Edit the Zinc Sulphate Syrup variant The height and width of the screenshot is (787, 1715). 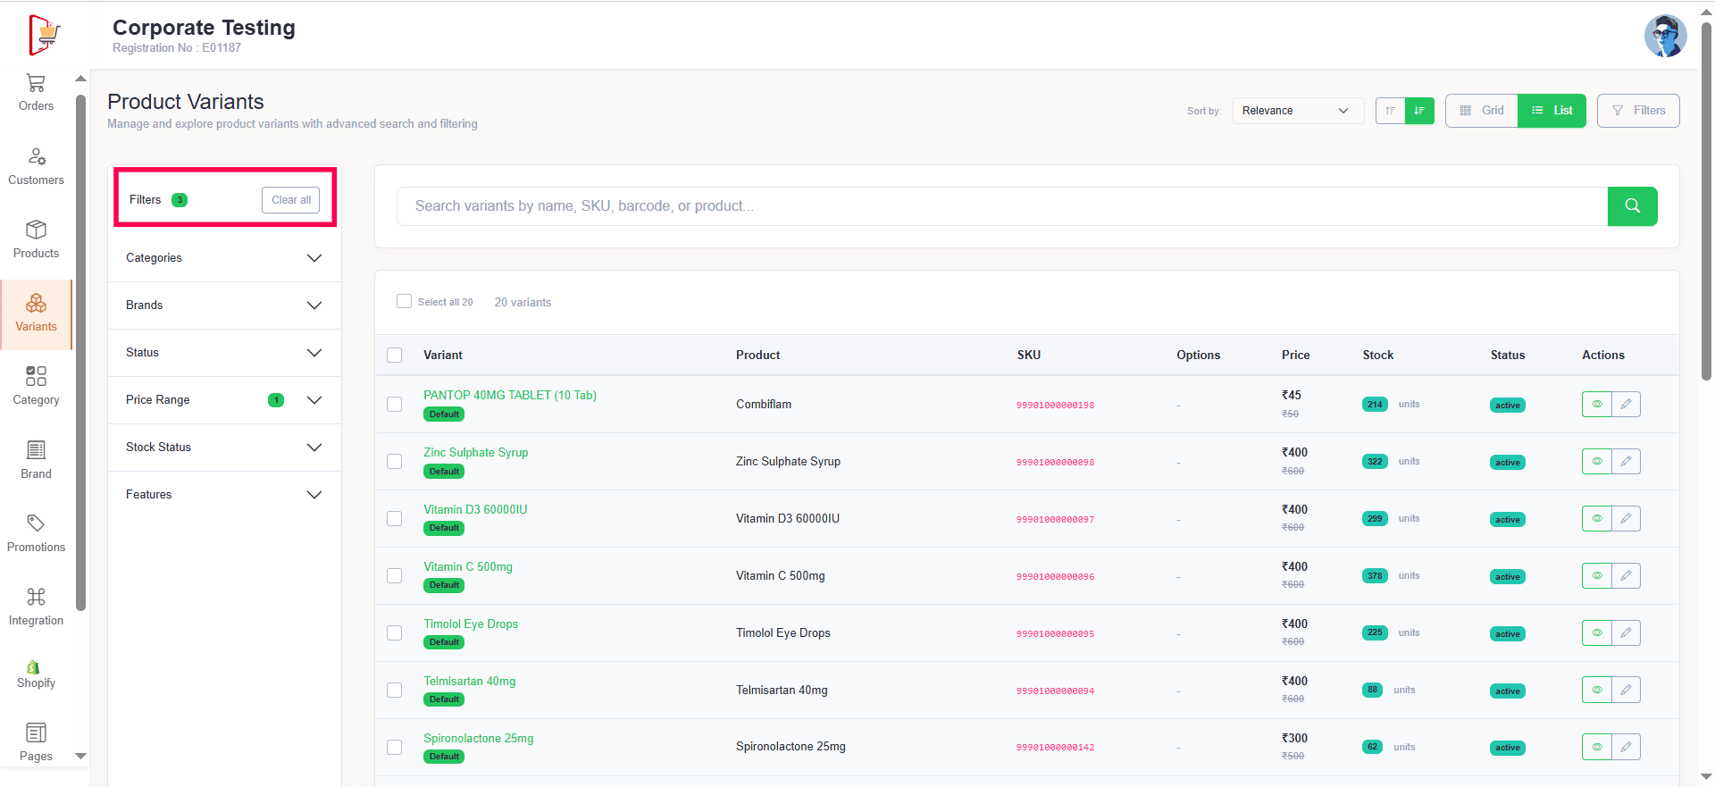1626,462
